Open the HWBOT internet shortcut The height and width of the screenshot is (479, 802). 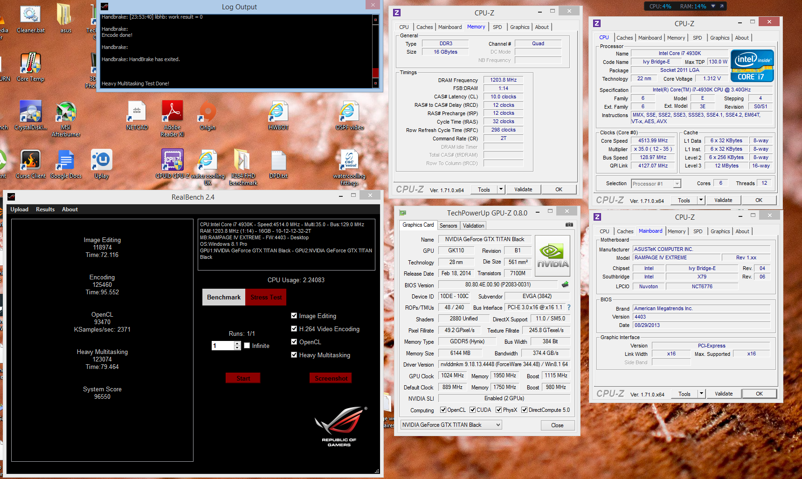point(278,116)
